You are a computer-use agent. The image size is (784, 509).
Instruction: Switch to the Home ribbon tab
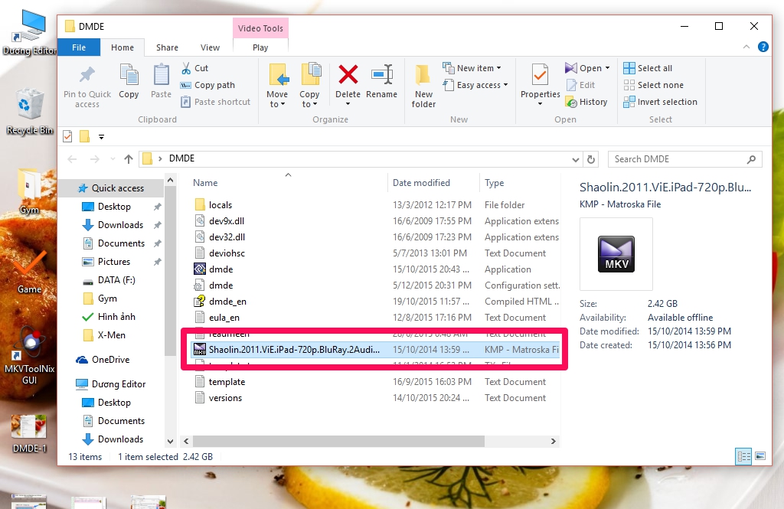(x=122, y=47)
